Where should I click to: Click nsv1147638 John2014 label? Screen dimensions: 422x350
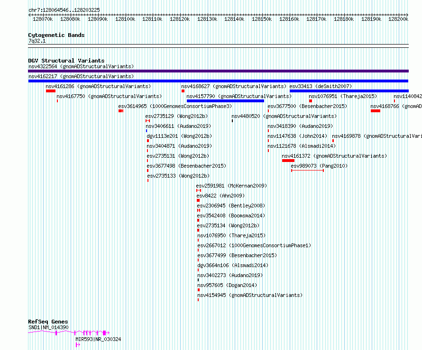coord(297,136)
